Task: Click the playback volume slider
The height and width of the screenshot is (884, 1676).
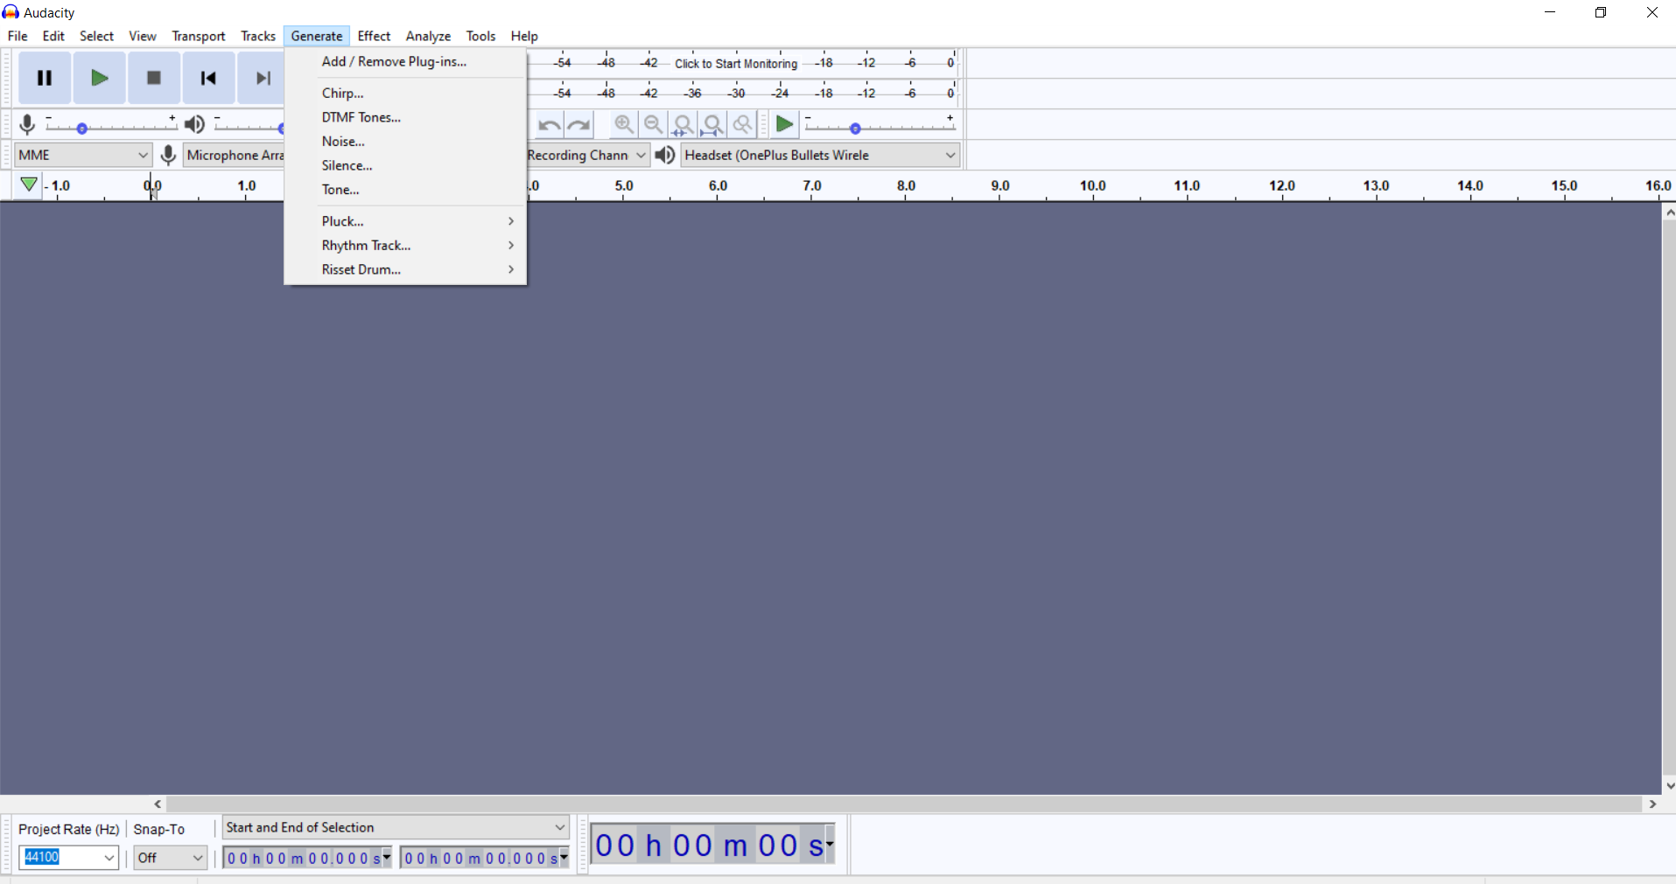Action: tap(249, 125)
